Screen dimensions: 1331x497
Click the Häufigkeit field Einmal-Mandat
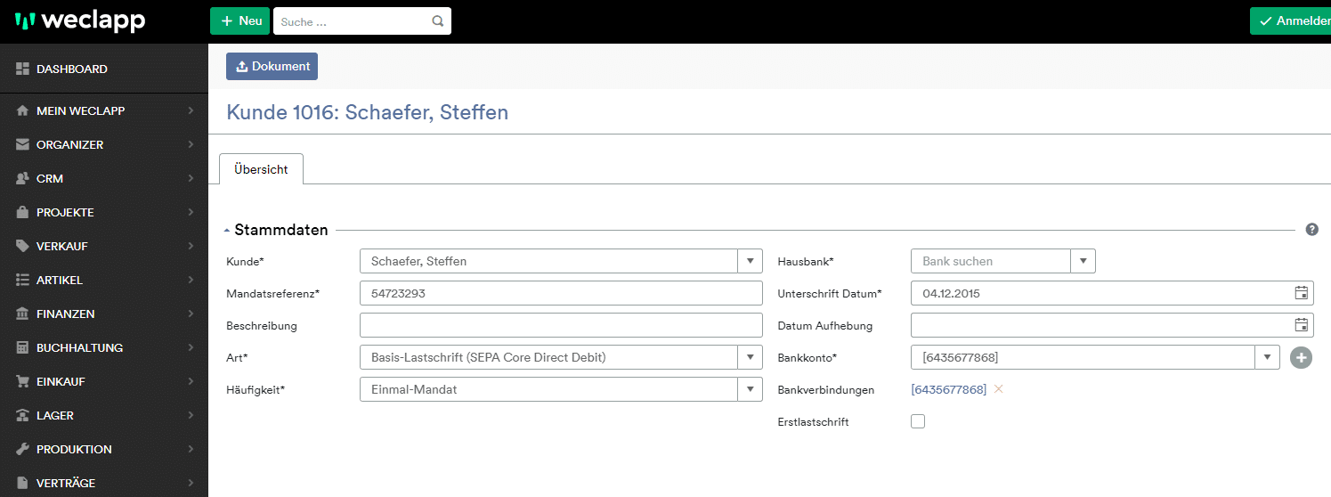(549, 389)
